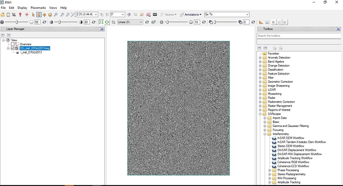Screen dimensions: 343x186
Task: Open the zoom percentage dropdown
Action: pyautogui.click(x=96, y=14)
